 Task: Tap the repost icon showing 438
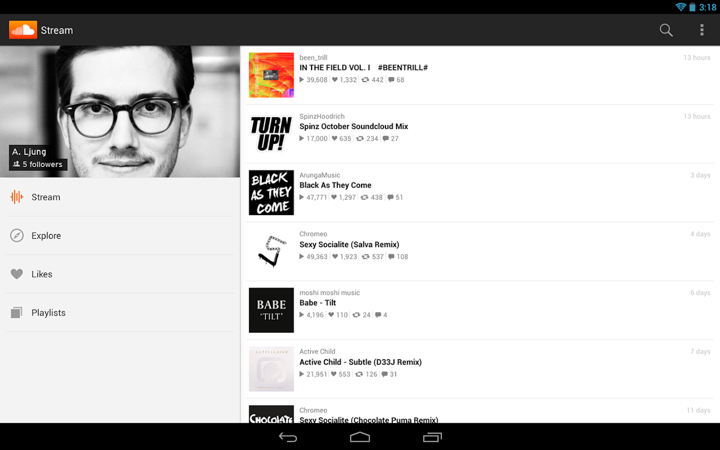point(364,197)
